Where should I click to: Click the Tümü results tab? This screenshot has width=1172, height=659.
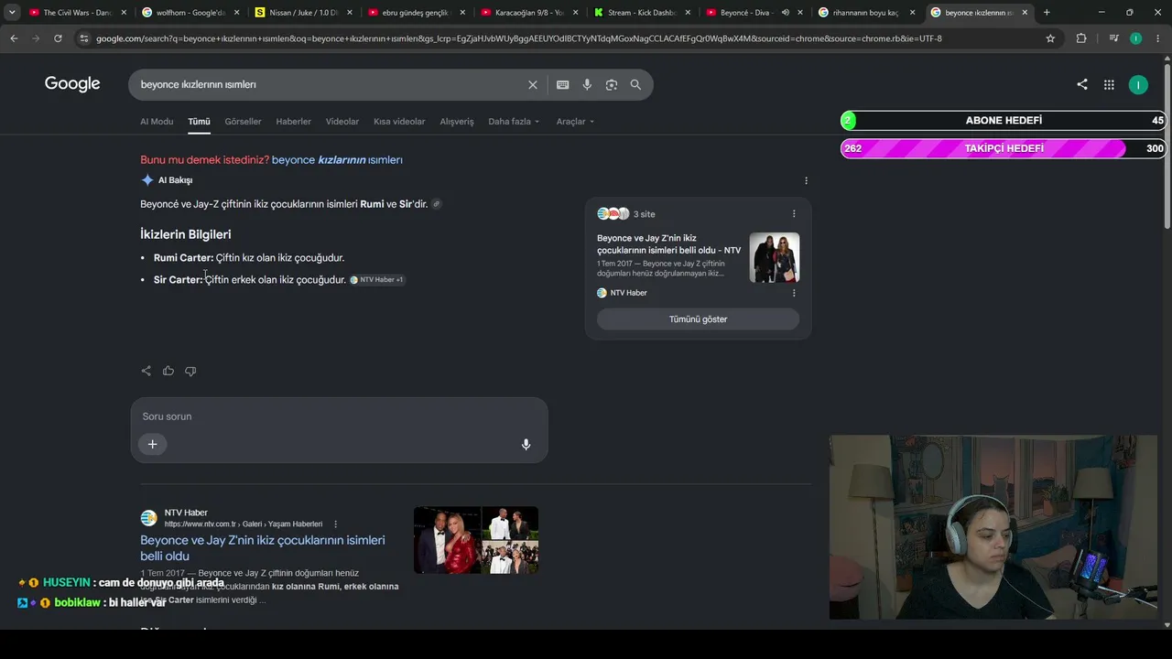[x=199, y=122]
